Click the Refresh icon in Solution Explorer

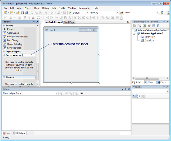[144, 26]
